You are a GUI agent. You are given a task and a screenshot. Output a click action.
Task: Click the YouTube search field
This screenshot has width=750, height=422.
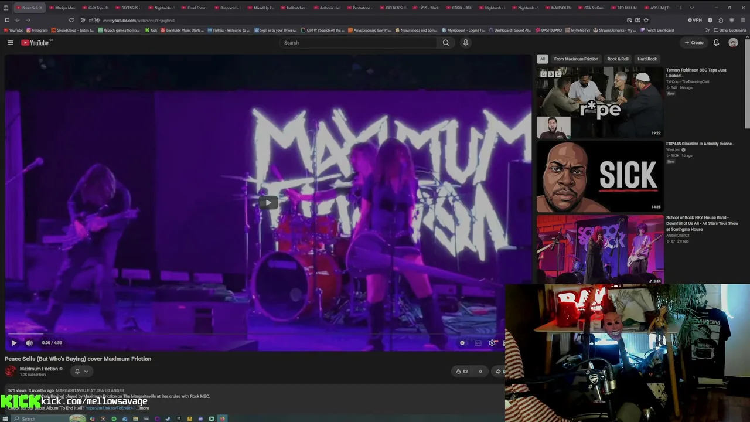click(x=358, y=43)
